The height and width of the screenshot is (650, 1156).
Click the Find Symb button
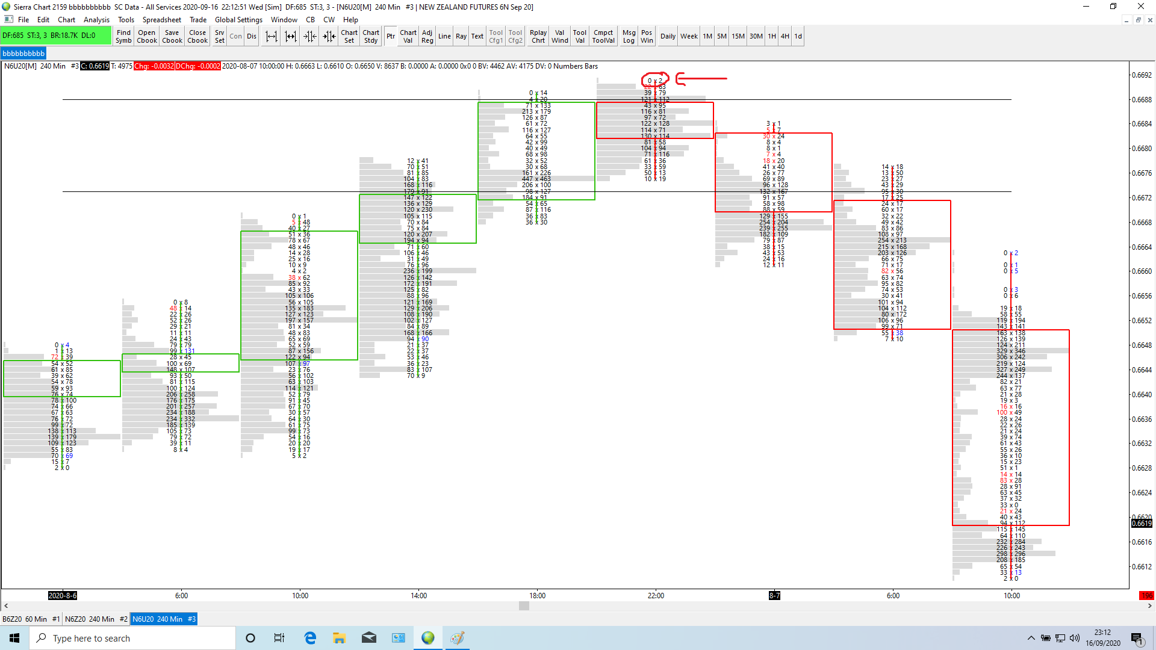[123, 36]
